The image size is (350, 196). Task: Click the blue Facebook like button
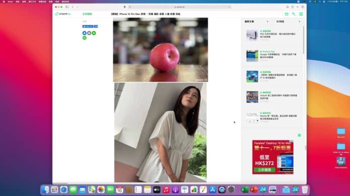click(x=88, y=27)
